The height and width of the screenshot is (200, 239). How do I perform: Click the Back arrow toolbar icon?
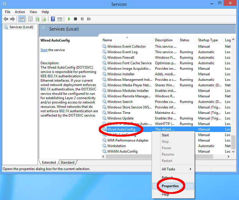point(6,19)
